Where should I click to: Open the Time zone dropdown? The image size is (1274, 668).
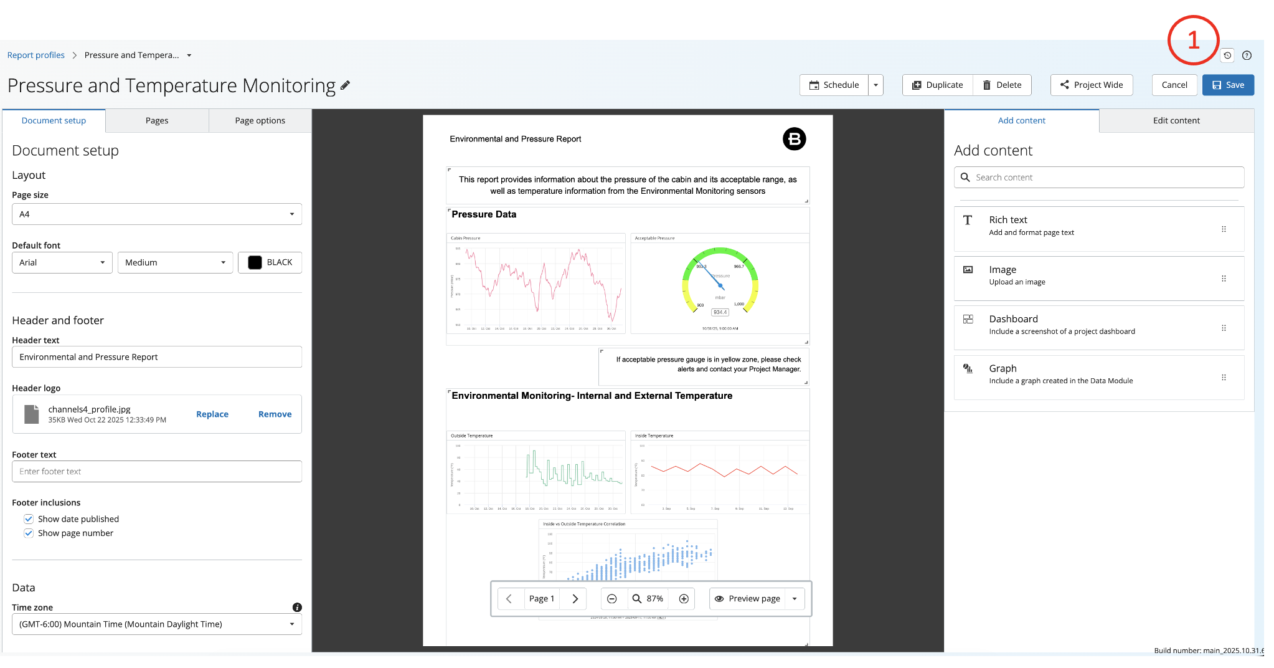(x=157, y=624)
